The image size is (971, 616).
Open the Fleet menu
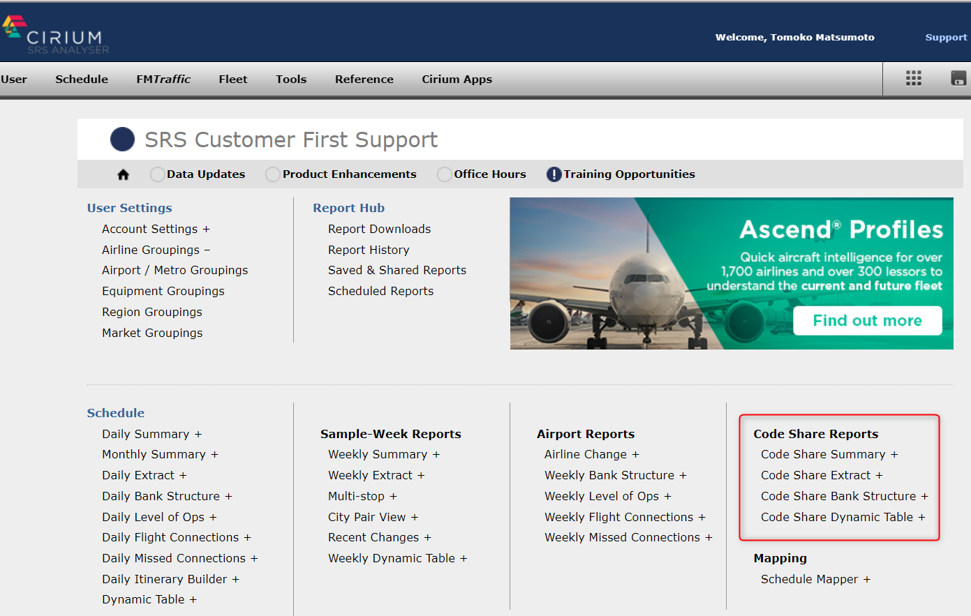(x=233, y=79)
